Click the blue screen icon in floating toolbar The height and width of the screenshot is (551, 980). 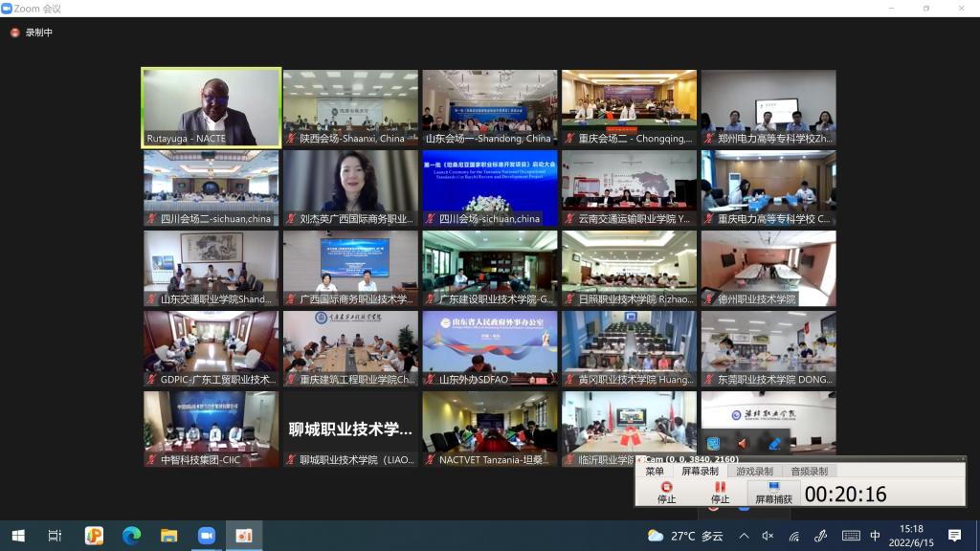click(713, 444)
